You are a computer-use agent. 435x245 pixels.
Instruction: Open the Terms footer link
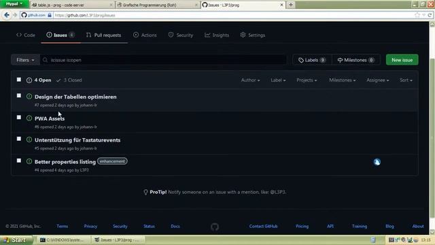[x=62, y=227]
